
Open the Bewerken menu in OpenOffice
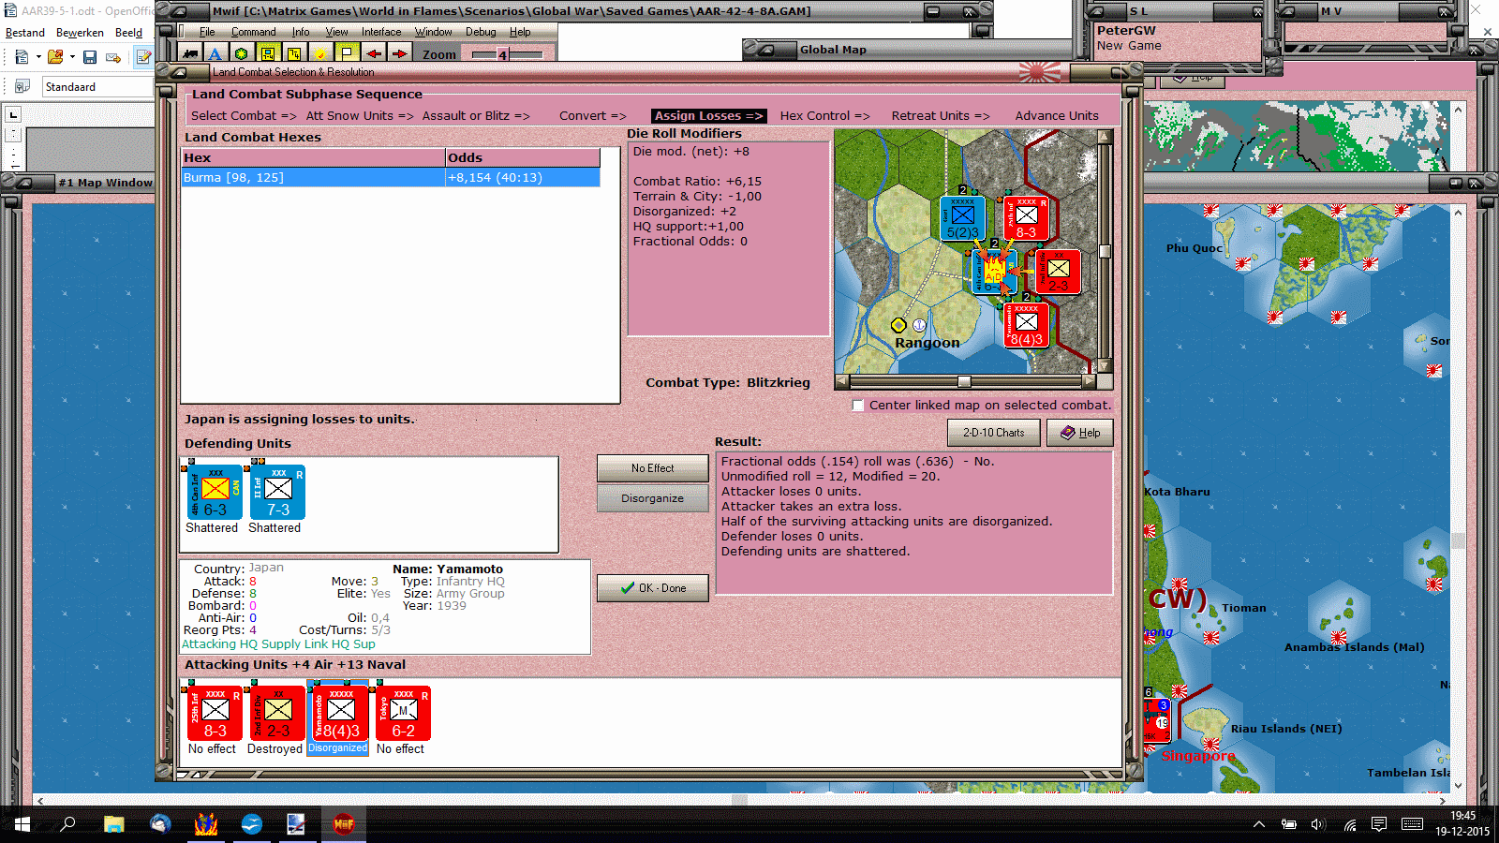click(x=80, y=33)
